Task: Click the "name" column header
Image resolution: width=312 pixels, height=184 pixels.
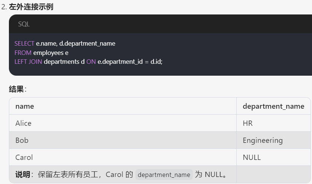Action: click(24, 106)
